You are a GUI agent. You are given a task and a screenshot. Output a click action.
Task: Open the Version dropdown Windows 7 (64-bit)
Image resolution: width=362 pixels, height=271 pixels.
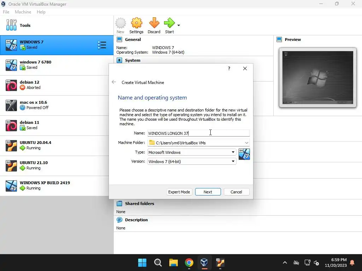(x=192, y=162)
